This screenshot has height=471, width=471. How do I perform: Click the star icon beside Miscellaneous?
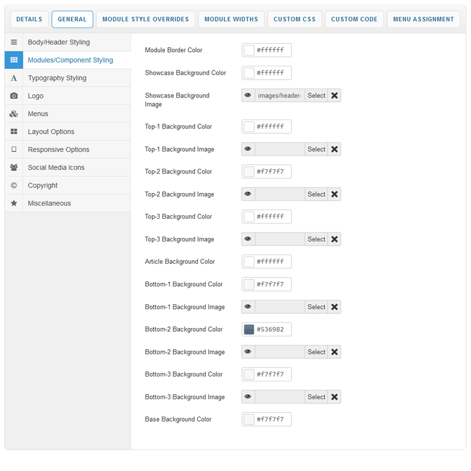tap(14, 204)
